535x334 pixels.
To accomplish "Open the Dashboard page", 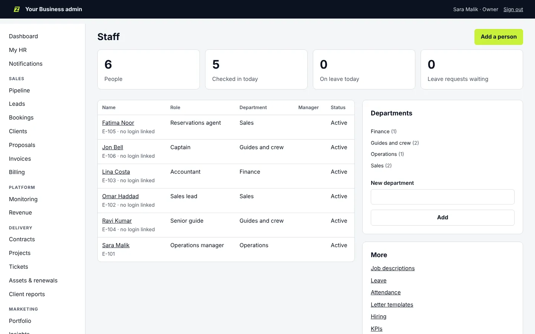I will pos(23,36).
